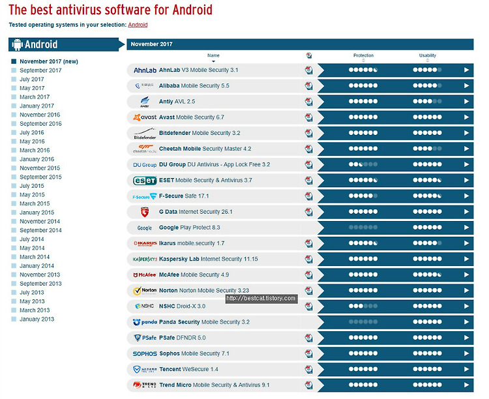Click the Antiy AVL certification badge icon
The image size is (489, 399).
pos(309,102)
